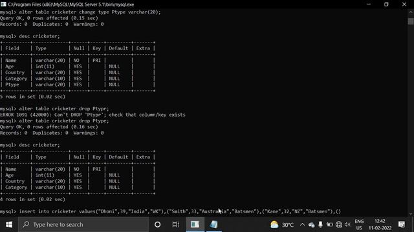Open the weather widget showing 30°C
This screenshot has width=414, height=232.
pos(282,224)
